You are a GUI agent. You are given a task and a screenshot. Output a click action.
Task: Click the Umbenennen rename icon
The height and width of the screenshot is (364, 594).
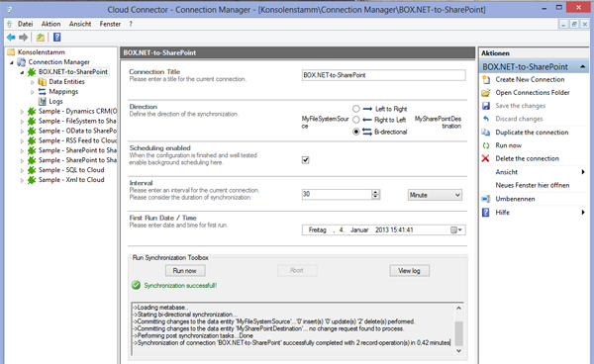(x=486, y=199)
